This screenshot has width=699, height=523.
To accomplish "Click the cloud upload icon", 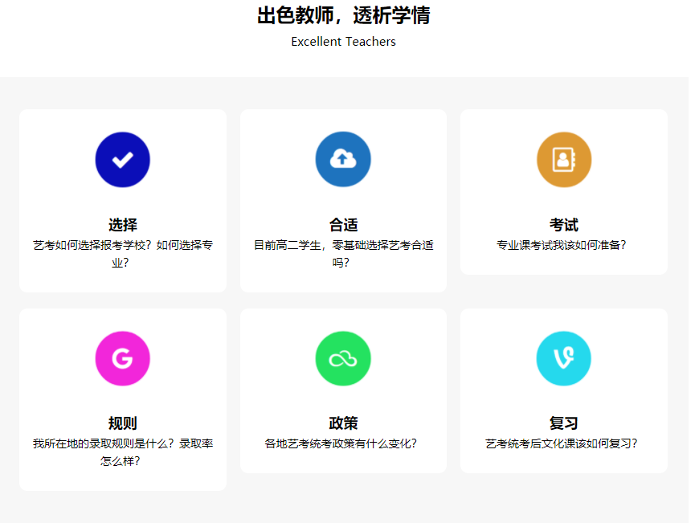I will point(343,160).
